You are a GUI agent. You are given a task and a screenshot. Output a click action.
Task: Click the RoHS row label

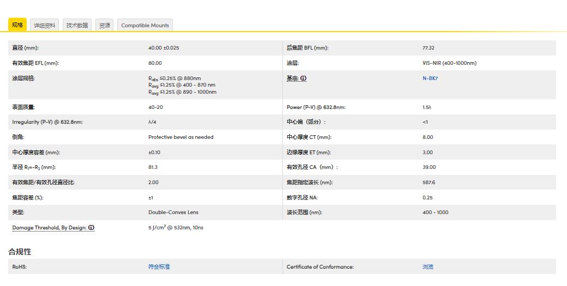coord(20,267)
